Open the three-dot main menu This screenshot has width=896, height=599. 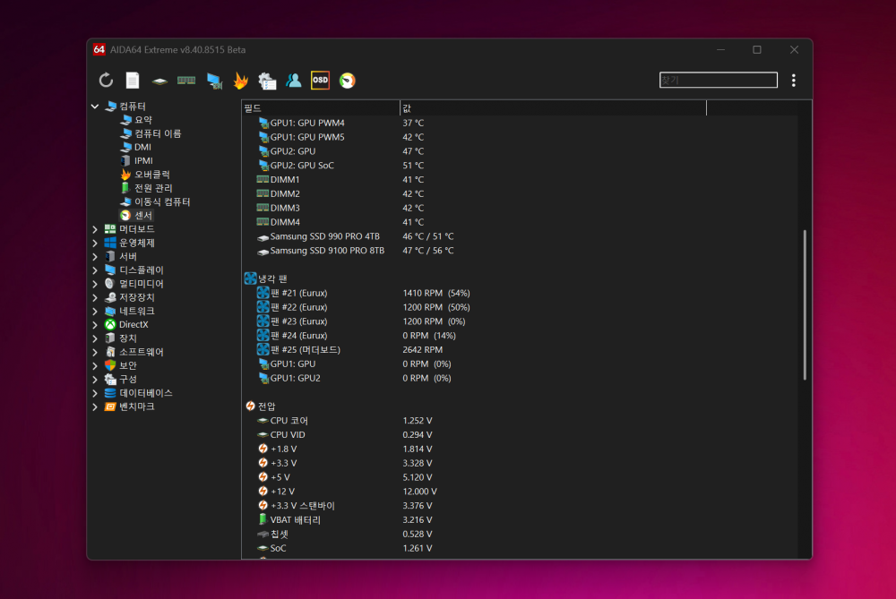794,81
